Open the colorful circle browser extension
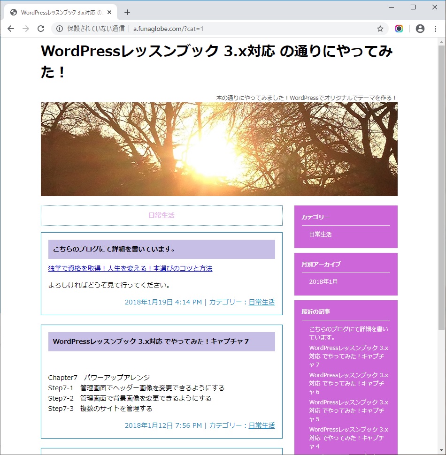The height and width of the screenshot is (455, 446). (399, 29)
